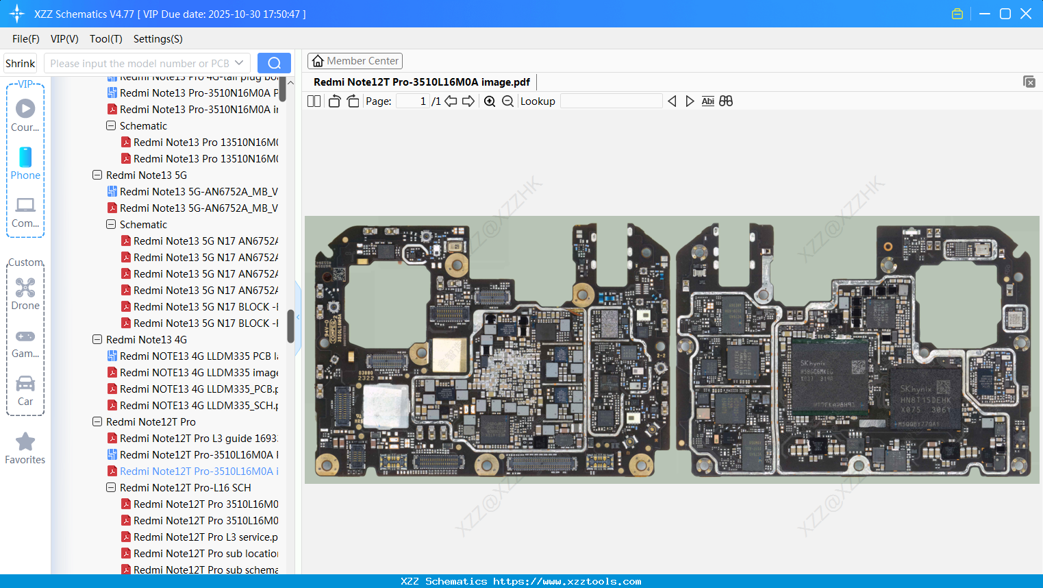Image resolution: width=1043 pixels, height=588 pixels.
Task: Click the blue search magnifier button
Action: coord(274,62)
